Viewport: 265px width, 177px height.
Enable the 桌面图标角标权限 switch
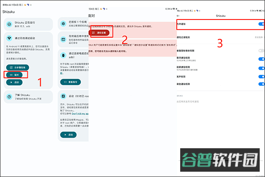coord(261,50)
